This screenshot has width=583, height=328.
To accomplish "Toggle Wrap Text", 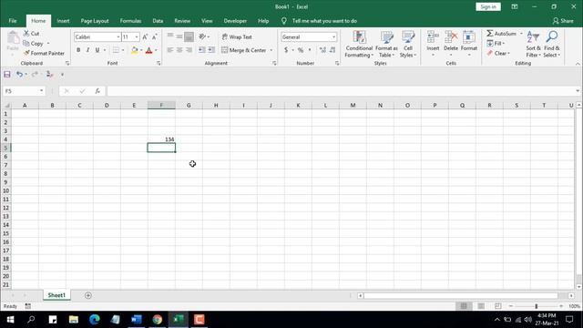I will pos(237,36).
